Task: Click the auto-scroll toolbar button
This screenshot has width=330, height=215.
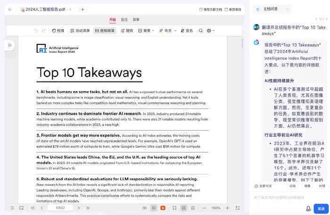Action: point(80,31)
